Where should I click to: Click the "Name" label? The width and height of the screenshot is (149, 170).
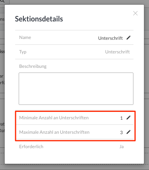(25, 37)
